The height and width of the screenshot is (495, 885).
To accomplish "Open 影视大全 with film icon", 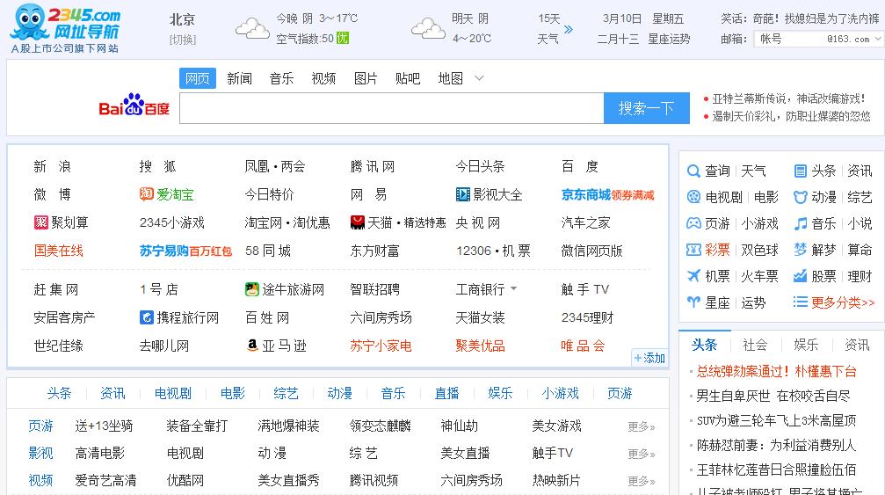I will click(489, 194).
